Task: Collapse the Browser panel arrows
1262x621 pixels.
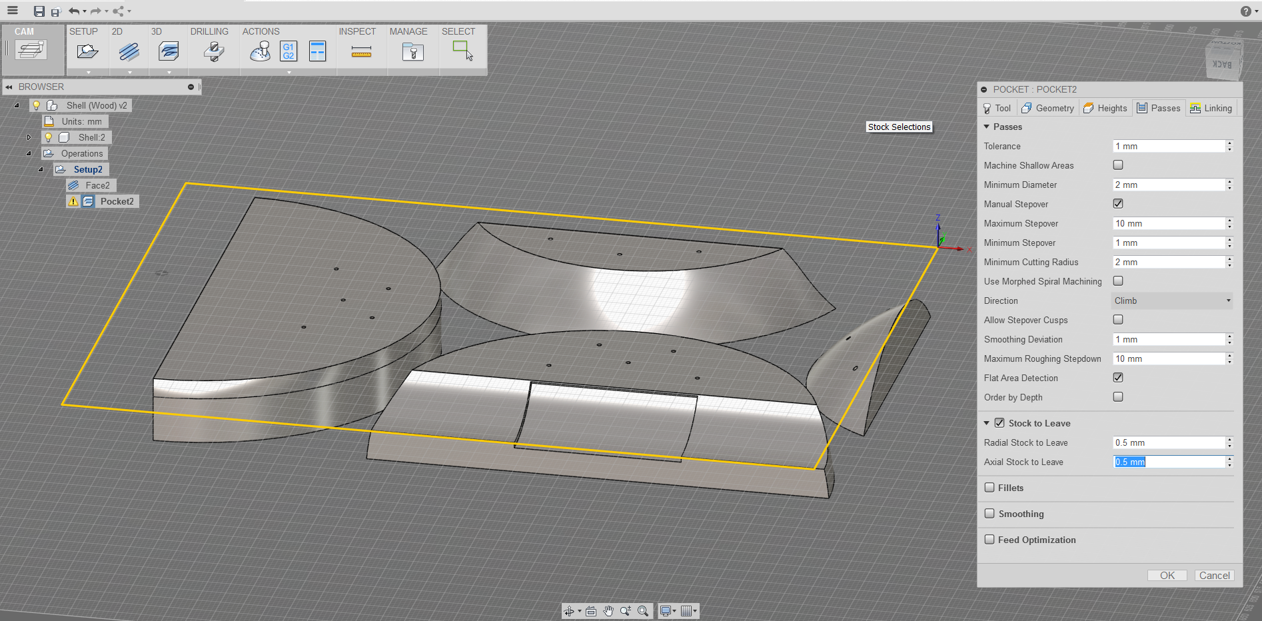Action: pyautogui.click(x=9, y=87)
